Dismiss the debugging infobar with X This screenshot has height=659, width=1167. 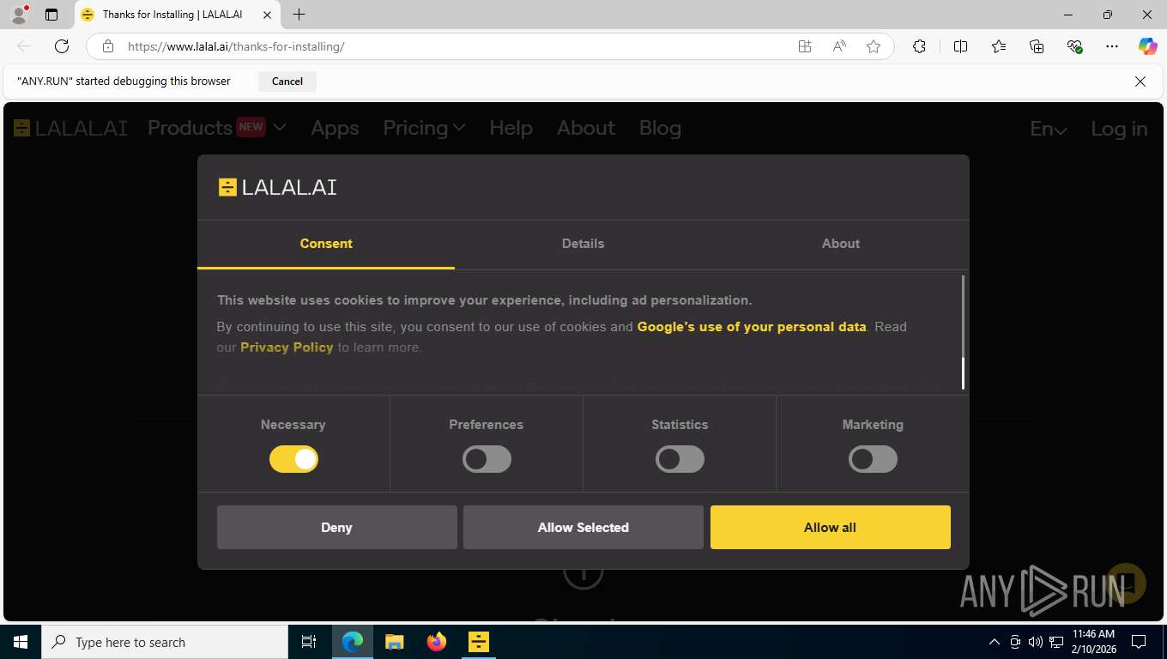[x=1140, y=82]
